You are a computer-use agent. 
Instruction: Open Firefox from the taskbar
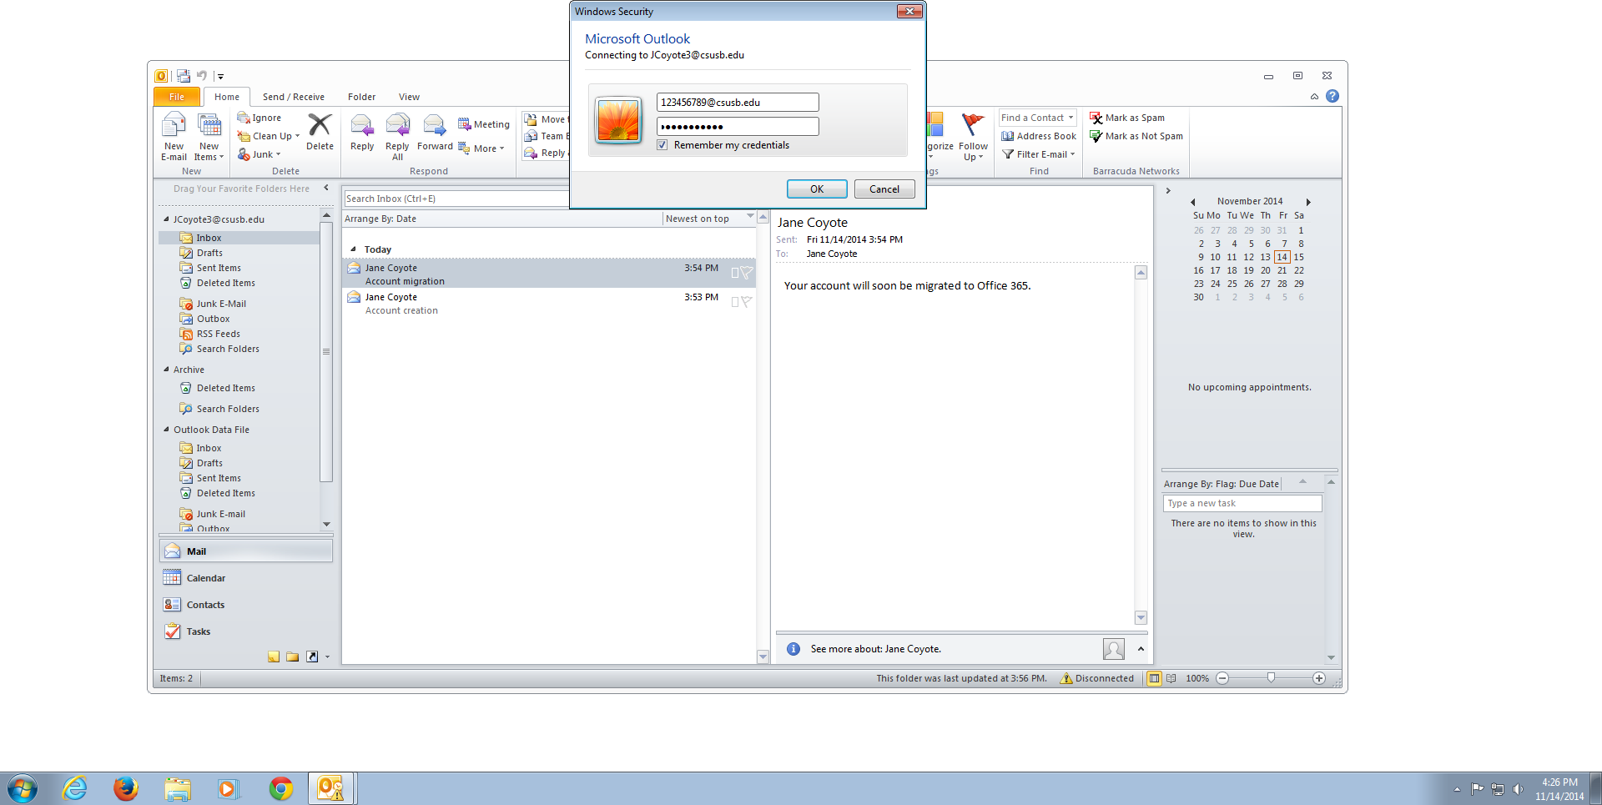pos(126,788)
